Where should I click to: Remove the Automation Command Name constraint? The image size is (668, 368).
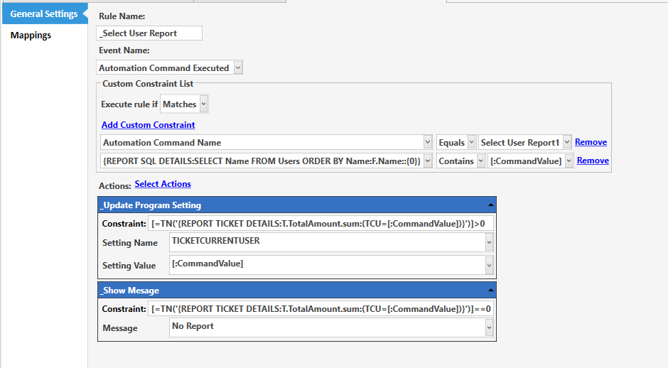[x=591, y=143]
